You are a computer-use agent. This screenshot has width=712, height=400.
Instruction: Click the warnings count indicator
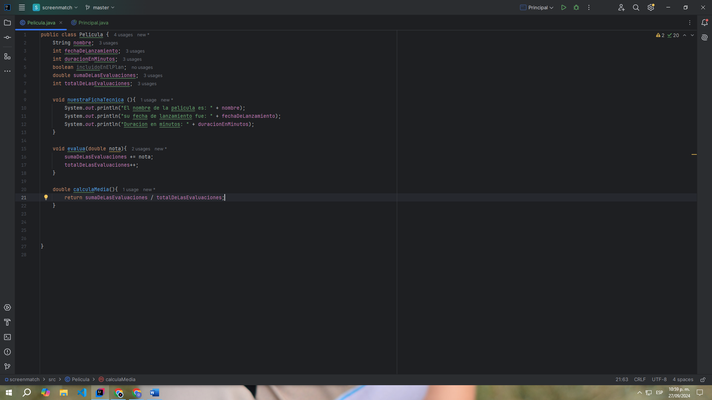pyautogui.click(x=660, y=35)
